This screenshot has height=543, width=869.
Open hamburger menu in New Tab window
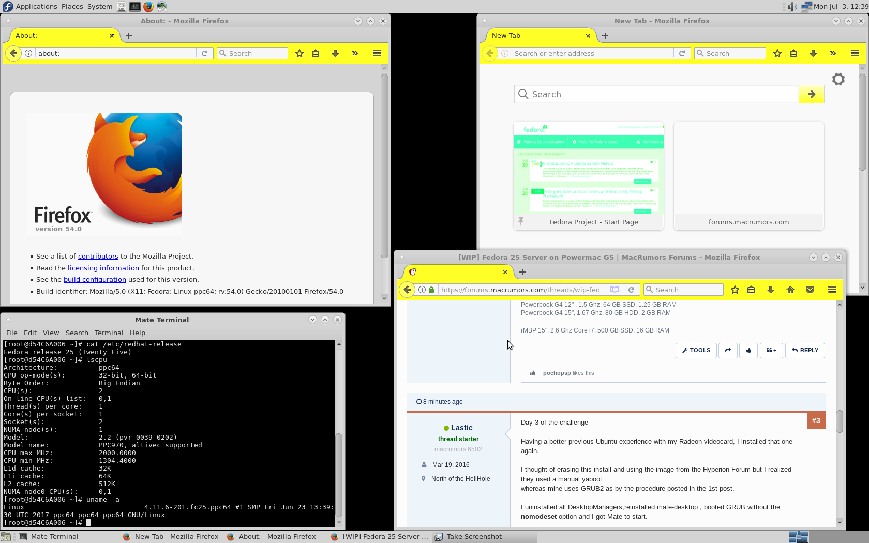pos(855,53)
